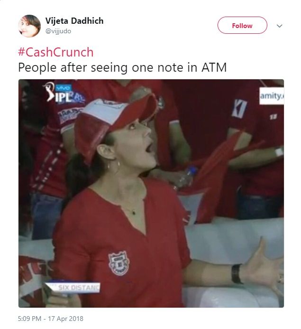Click the amity banner in the photo
This screenshot has height=329, width=301.
272,96
